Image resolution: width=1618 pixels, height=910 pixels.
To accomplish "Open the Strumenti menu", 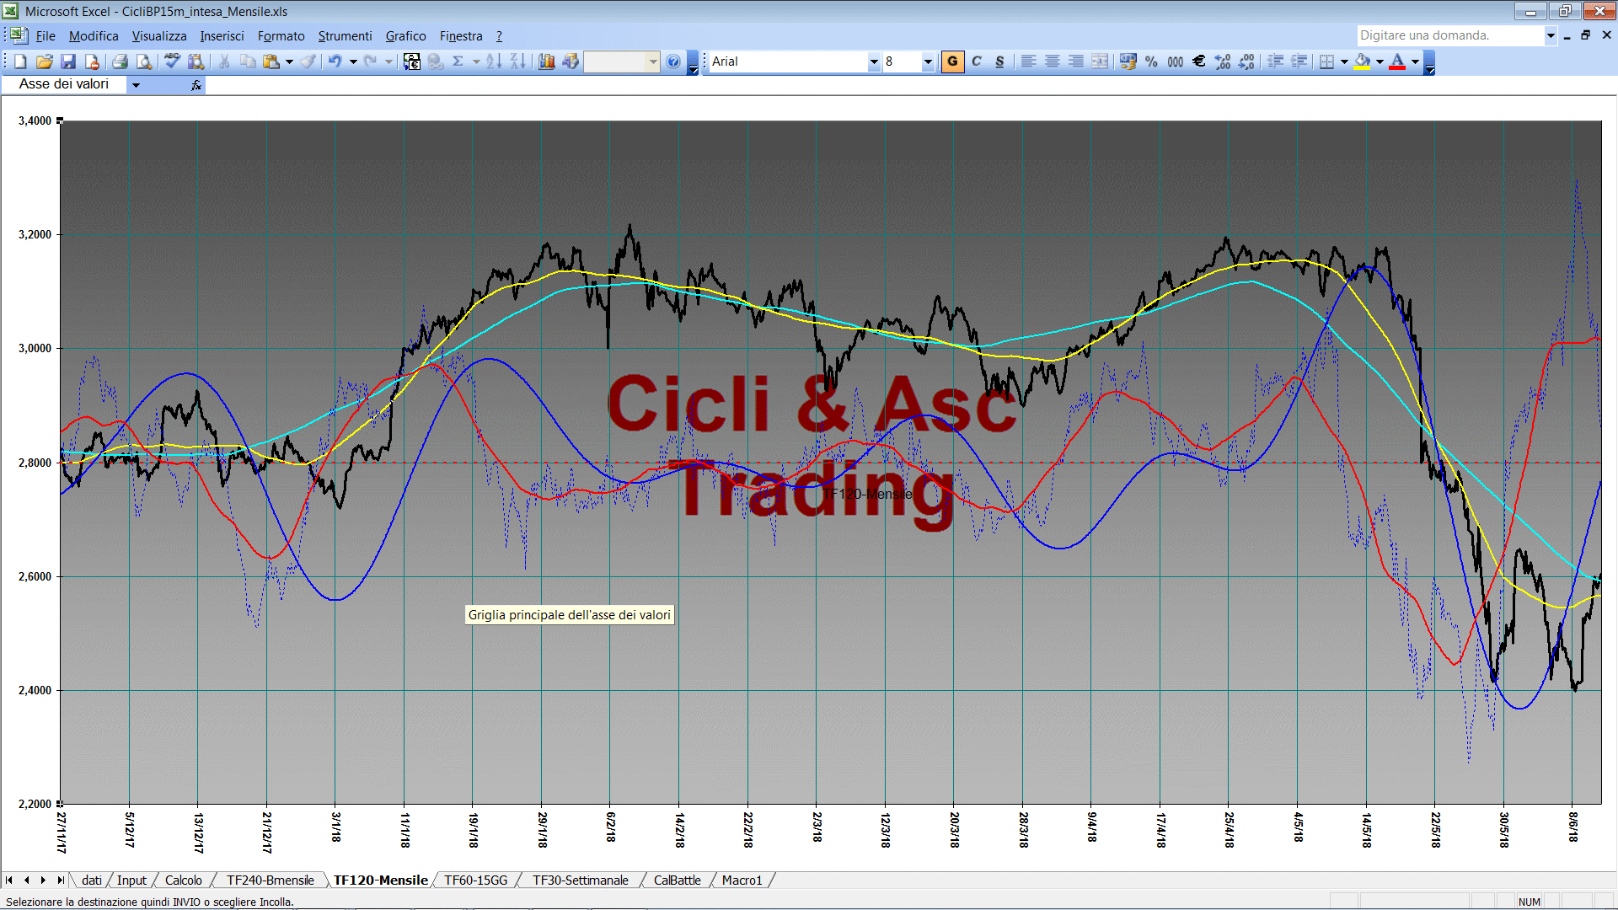I will 345,36.
